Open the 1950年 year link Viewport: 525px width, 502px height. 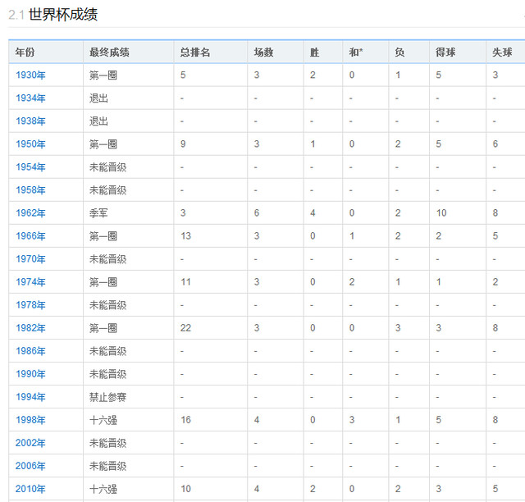30,144
